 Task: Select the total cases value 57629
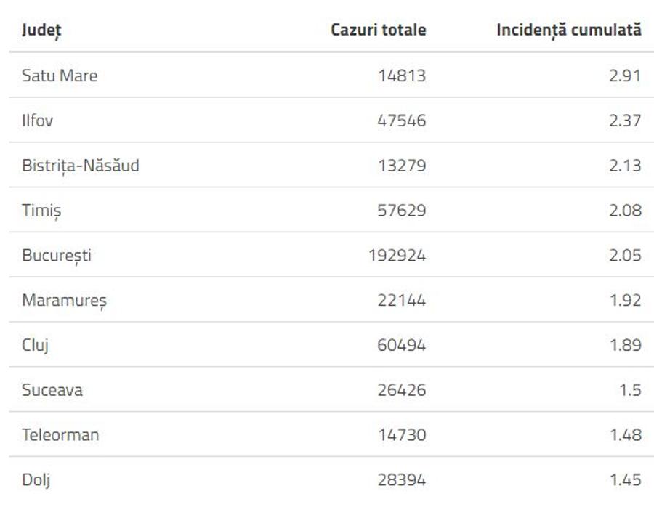coord(402,211)
